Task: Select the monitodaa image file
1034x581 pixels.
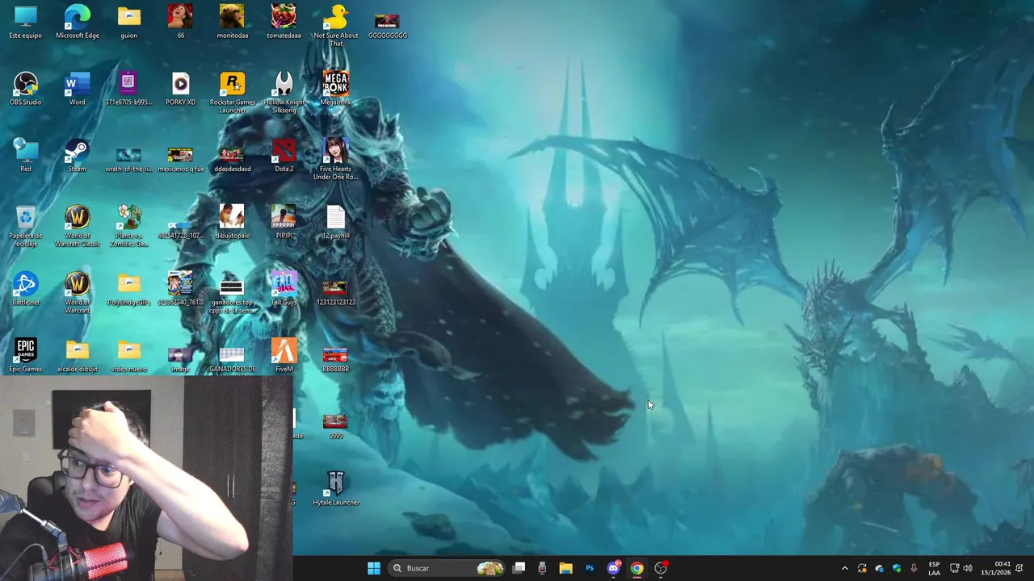Action: [232, 22]
